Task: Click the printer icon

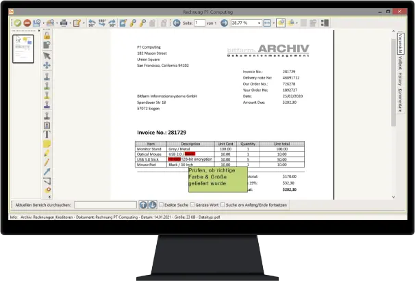Action: click(64, 23)
